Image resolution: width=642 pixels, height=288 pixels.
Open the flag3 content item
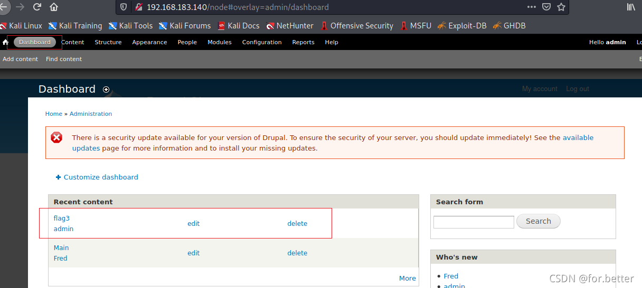point(61,218)
